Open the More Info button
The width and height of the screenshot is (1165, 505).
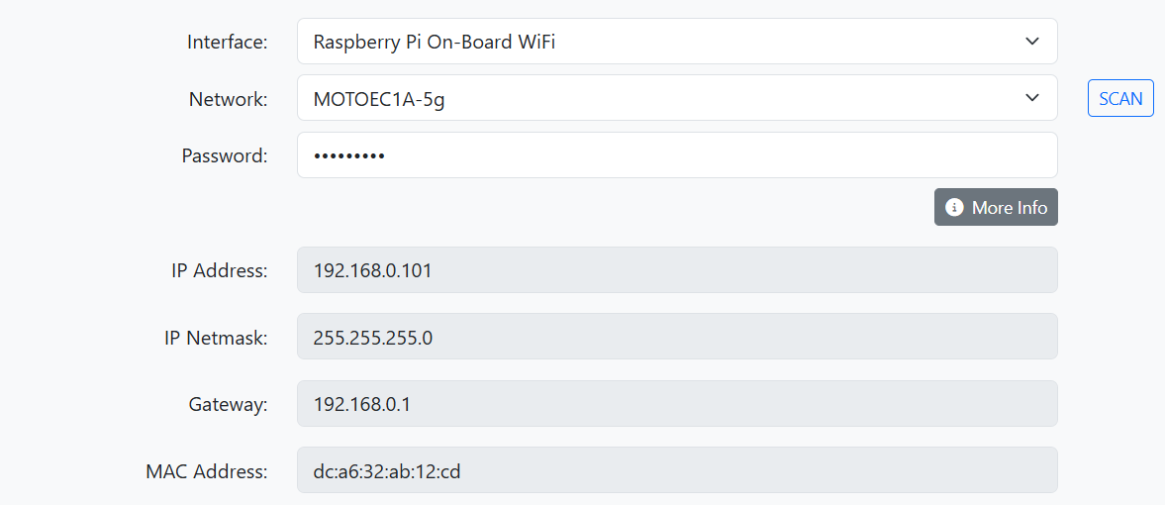996,208
